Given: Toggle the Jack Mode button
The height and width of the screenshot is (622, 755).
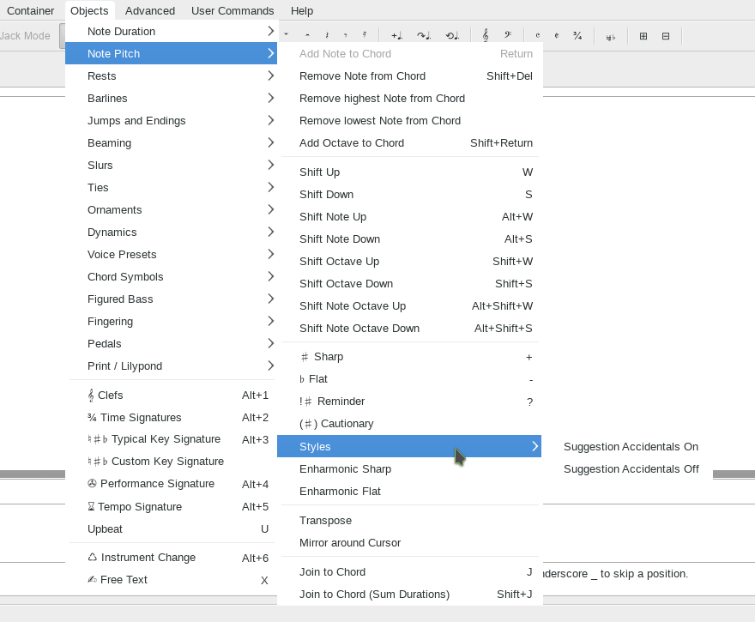Looking at the screenshot, I should 25,36.
